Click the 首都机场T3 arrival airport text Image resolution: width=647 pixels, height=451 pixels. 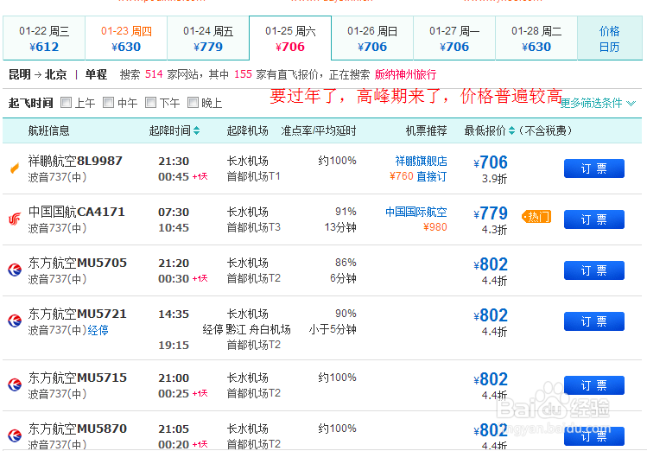(x=254, y=227)
